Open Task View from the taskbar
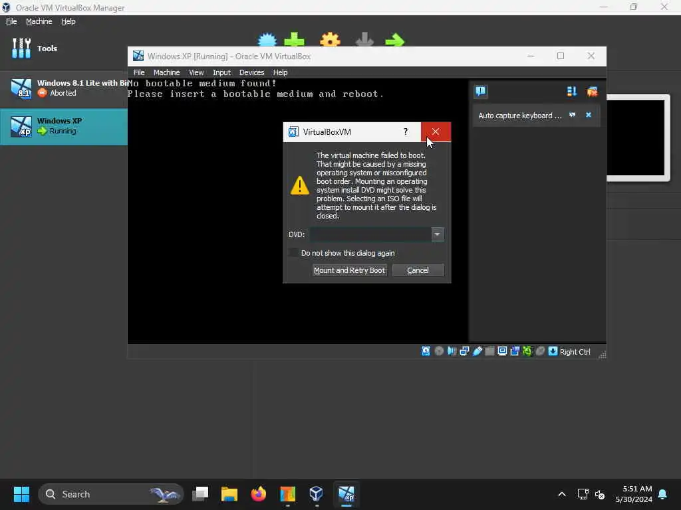 pyautogui.click(x=200, y=494)
